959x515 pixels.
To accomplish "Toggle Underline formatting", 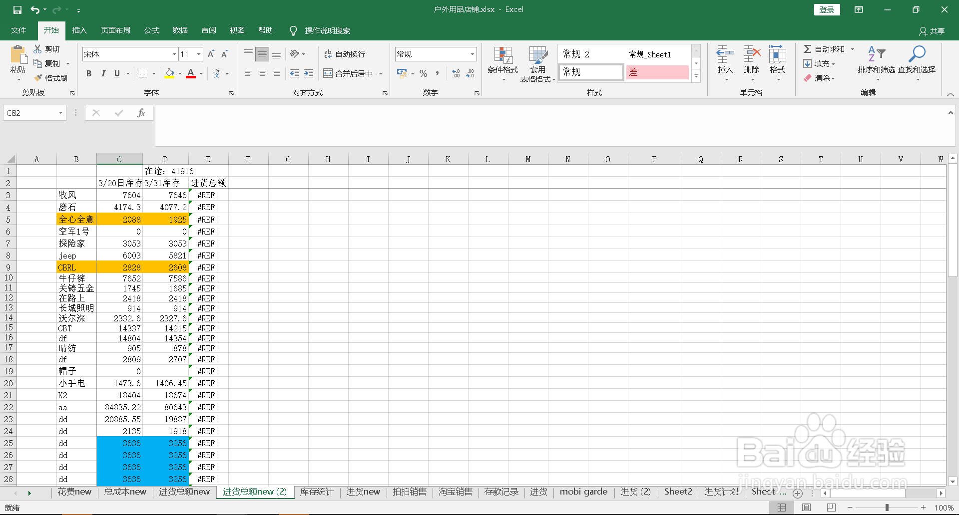I will point(117,73).
